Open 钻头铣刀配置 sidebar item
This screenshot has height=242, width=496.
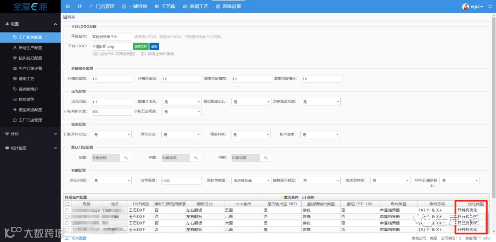click(x=30, y=58)
